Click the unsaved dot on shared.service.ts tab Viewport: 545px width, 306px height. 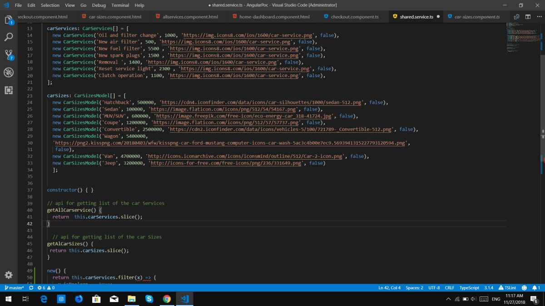438,17
